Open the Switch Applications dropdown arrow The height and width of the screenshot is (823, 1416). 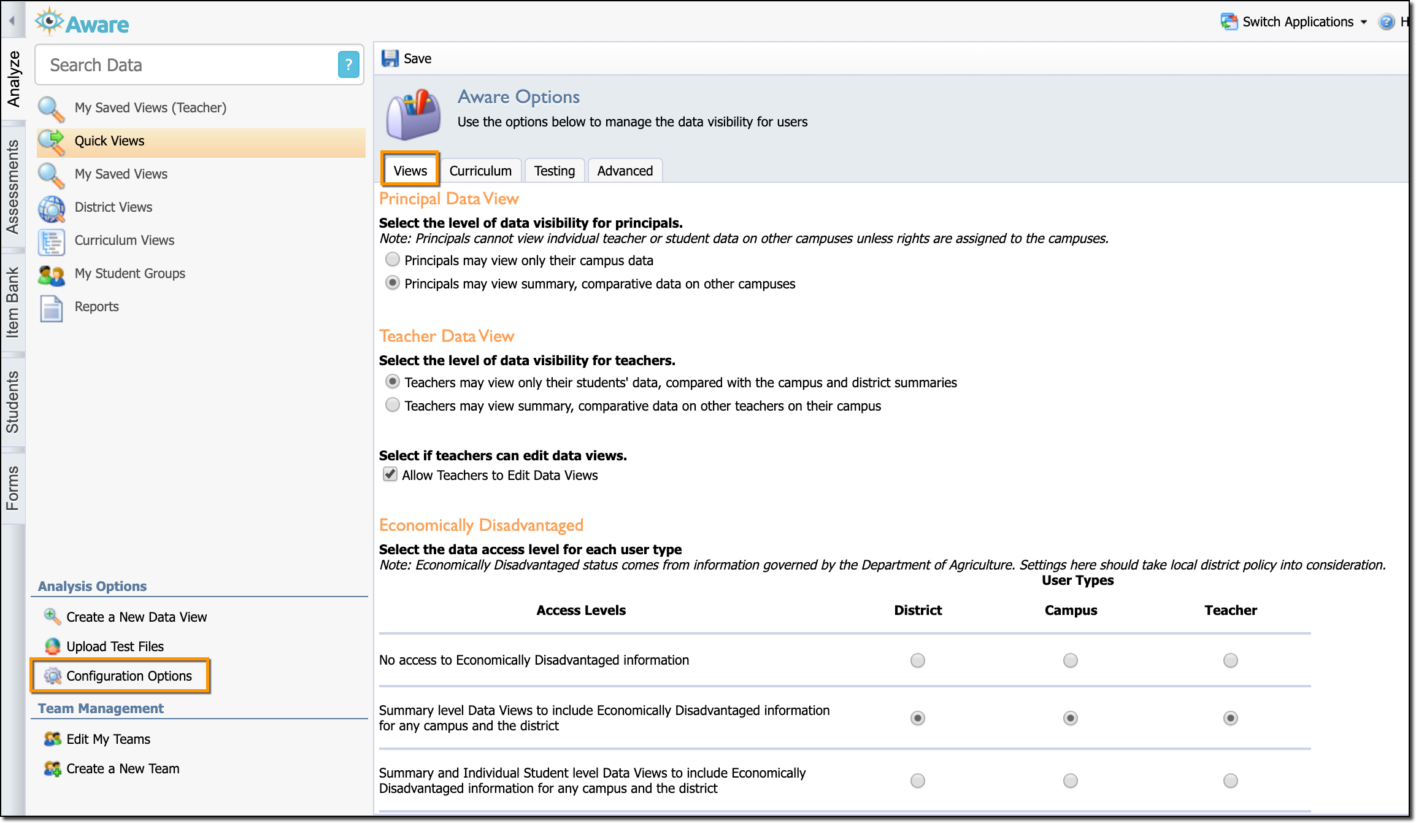pyautogui.click(x=1364, y=22)
